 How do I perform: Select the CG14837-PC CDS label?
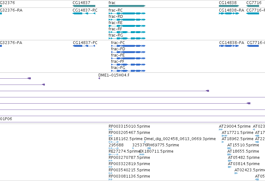click(x=85, y=43)
